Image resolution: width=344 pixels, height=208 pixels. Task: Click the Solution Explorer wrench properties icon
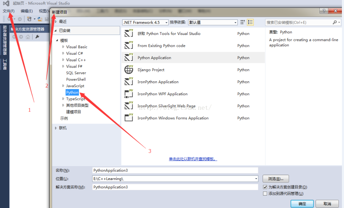tap(37, 37)
